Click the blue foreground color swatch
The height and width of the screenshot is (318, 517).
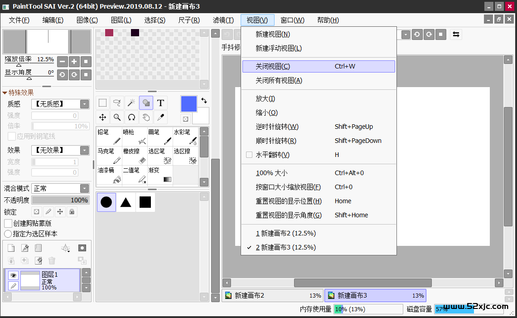coord(188,103)
